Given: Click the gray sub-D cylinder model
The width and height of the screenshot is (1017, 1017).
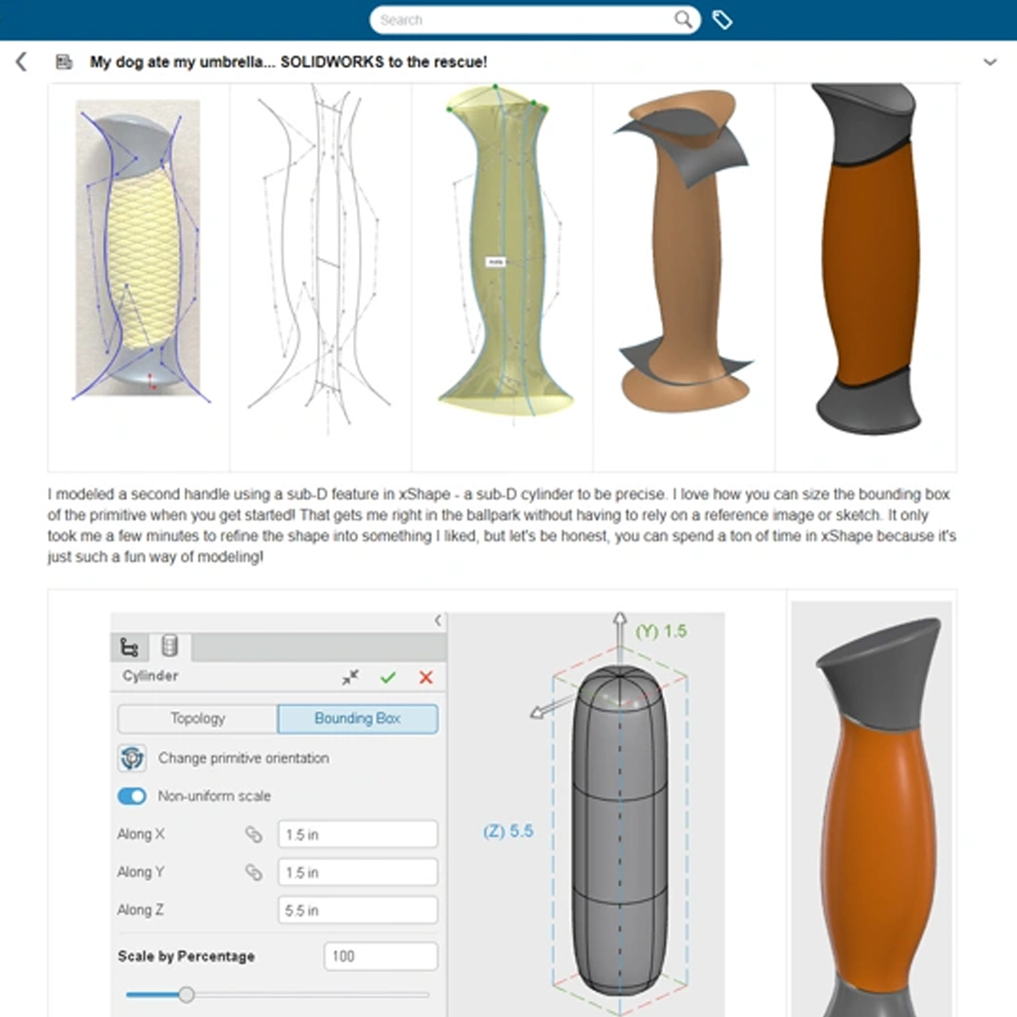Looking at the screenshot, I should (x=621, y=831).
